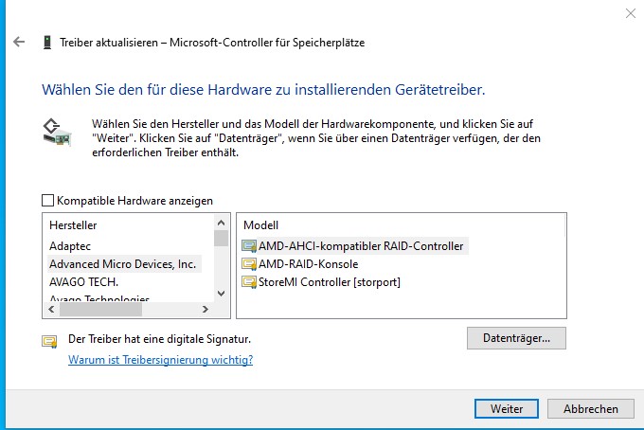Click the hardware component icon near instructions
This screenshot has height=430, width=644.
click(x=57, y=133)
